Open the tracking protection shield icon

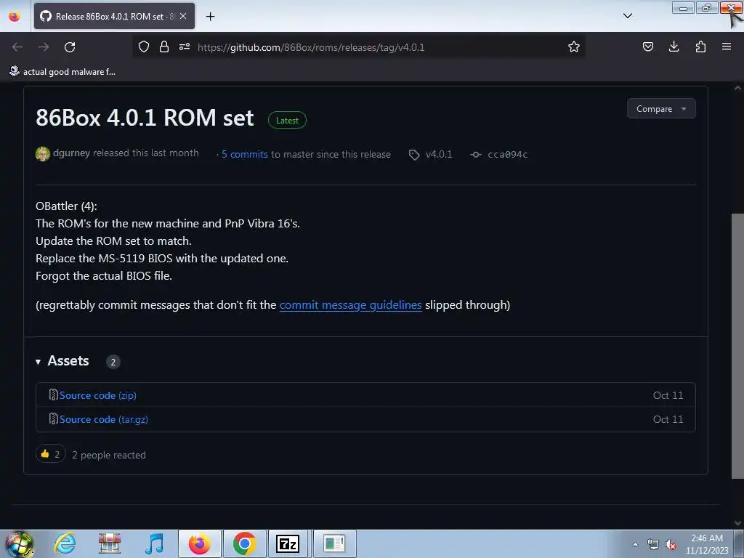coord(144,46)
